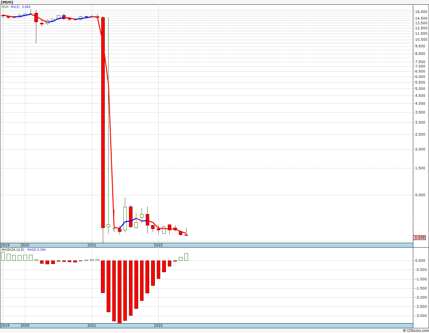The width and height of the screenshot is (429, 333).
Task: Click the (MUH) chart title
Action: (8, 2)
